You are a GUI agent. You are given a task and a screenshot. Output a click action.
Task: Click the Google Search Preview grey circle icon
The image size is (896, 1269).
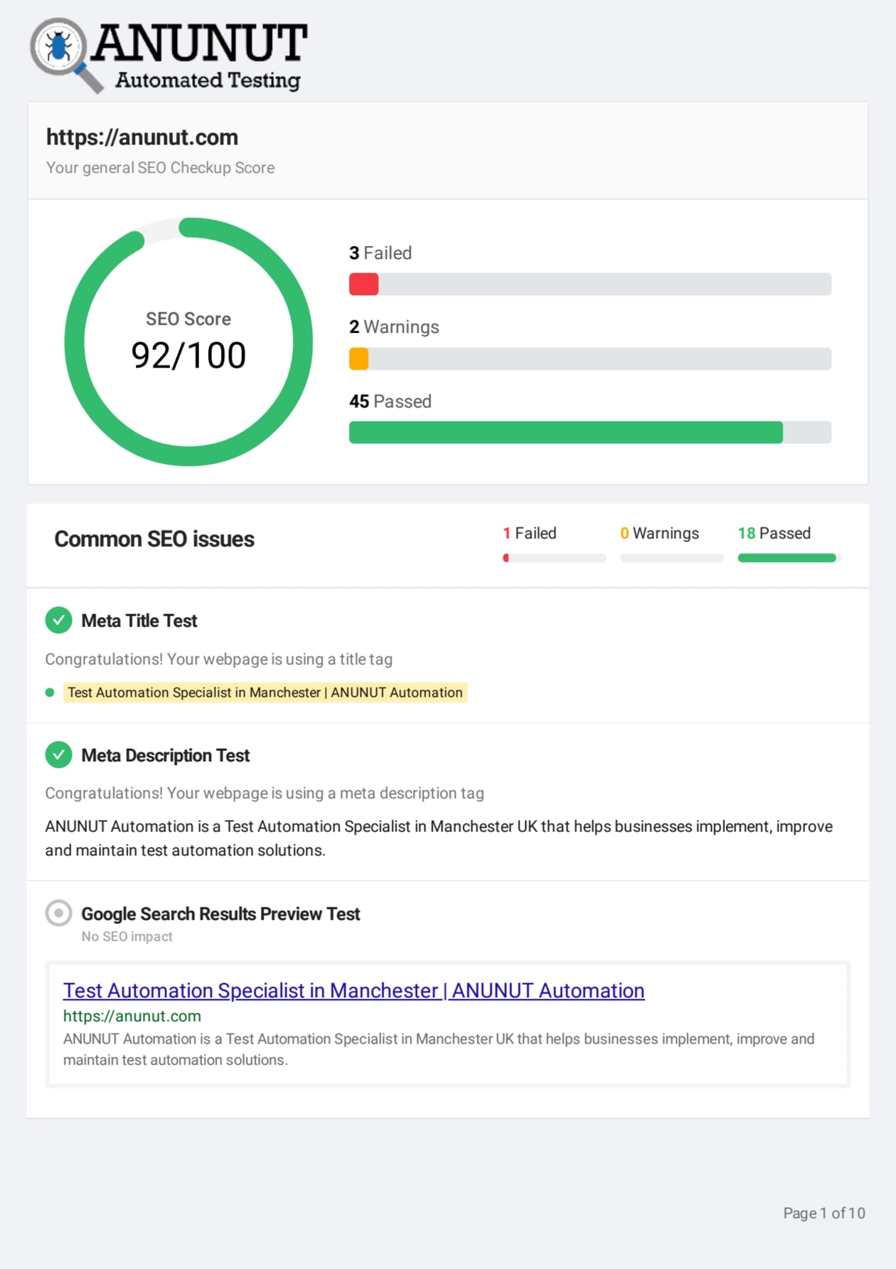[x=59, y=913]
